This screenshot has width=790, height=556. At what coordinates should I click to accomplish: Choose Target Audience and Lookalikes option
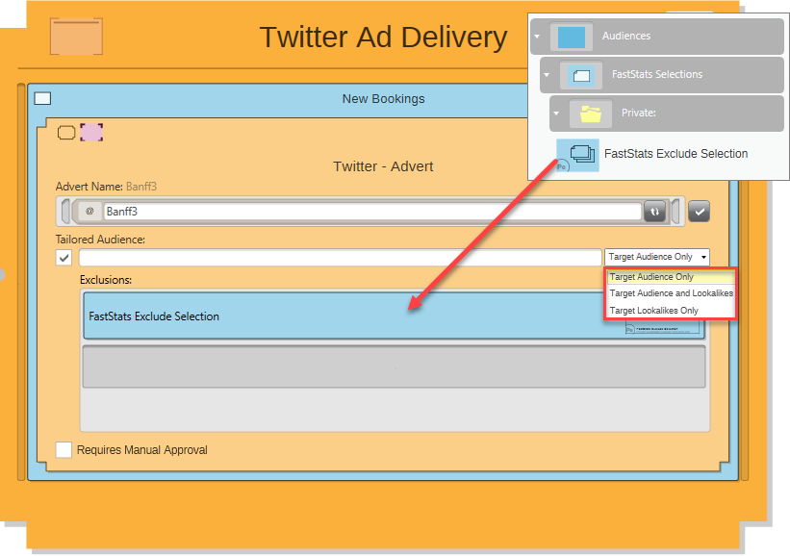click(x=670, y=293)
